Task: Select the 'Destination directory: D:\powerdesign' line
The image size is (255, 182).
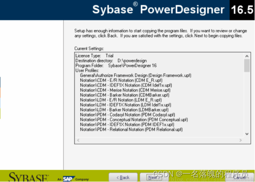Action: 111,61
